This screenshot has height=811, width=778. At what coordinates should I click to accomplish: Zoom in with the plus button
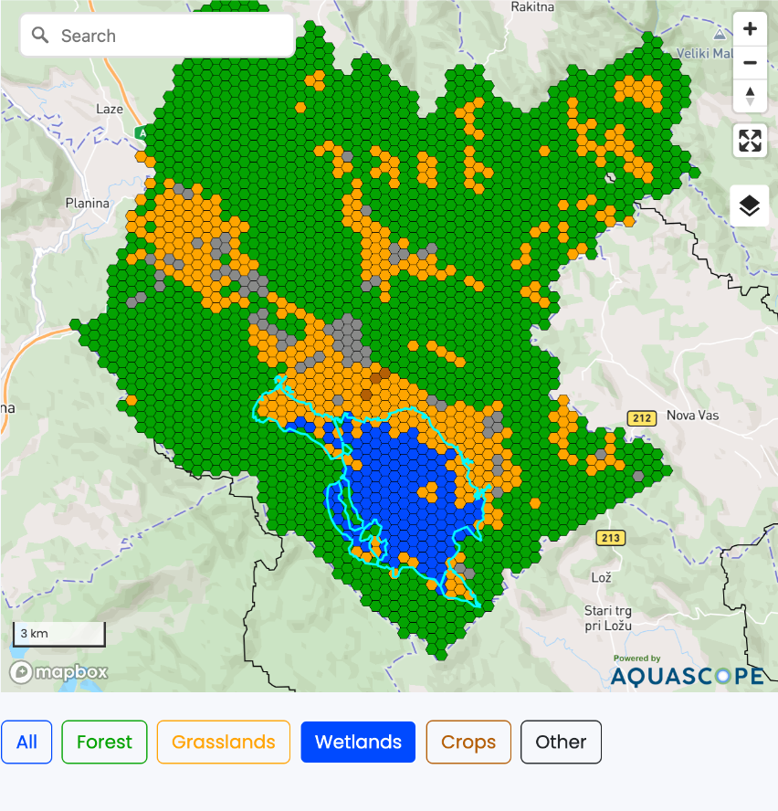pos(750,29)
